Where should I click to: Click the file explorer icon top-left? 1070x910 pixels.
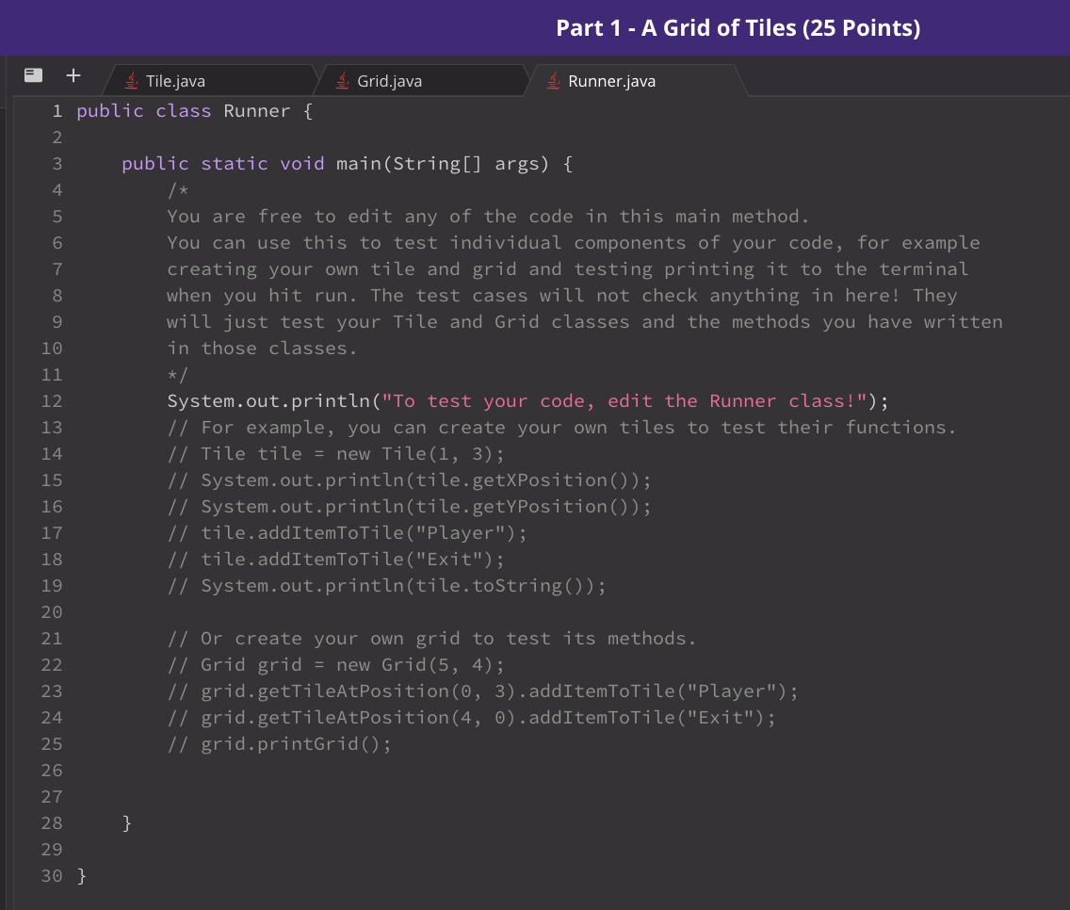tap(33, 75)
